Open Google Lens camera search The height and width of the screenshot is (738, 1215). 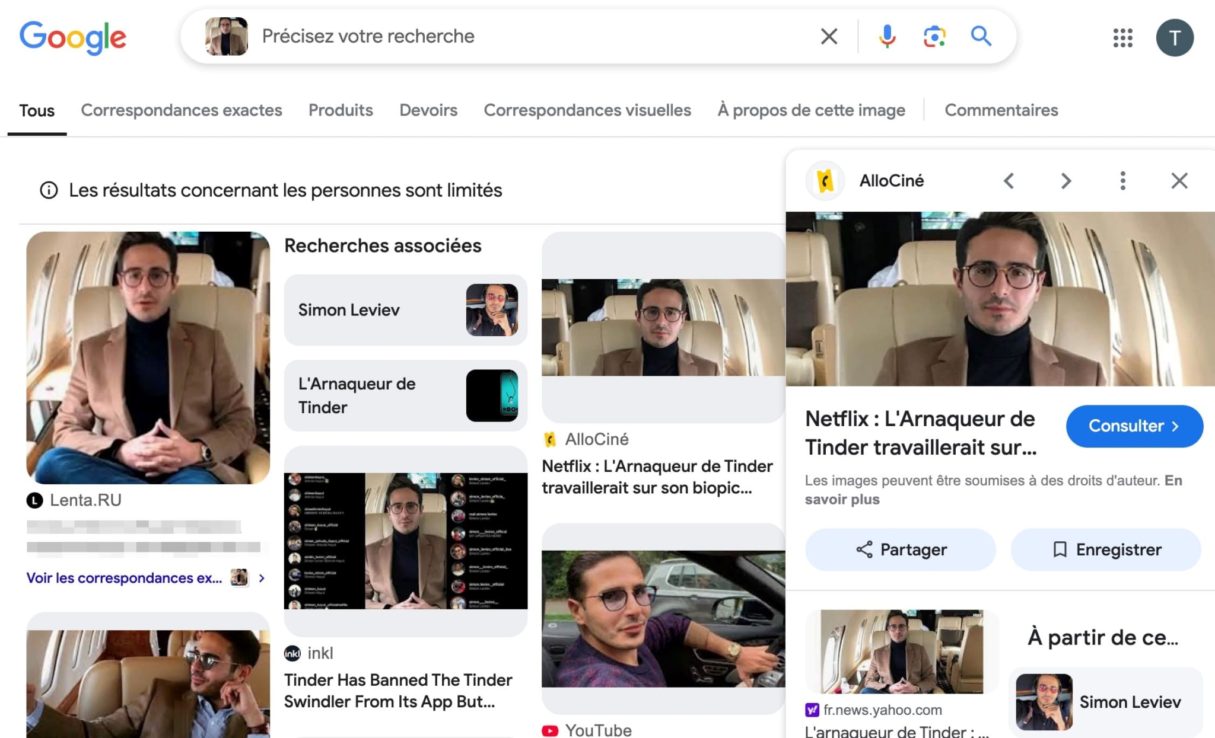tap(934, 36)
